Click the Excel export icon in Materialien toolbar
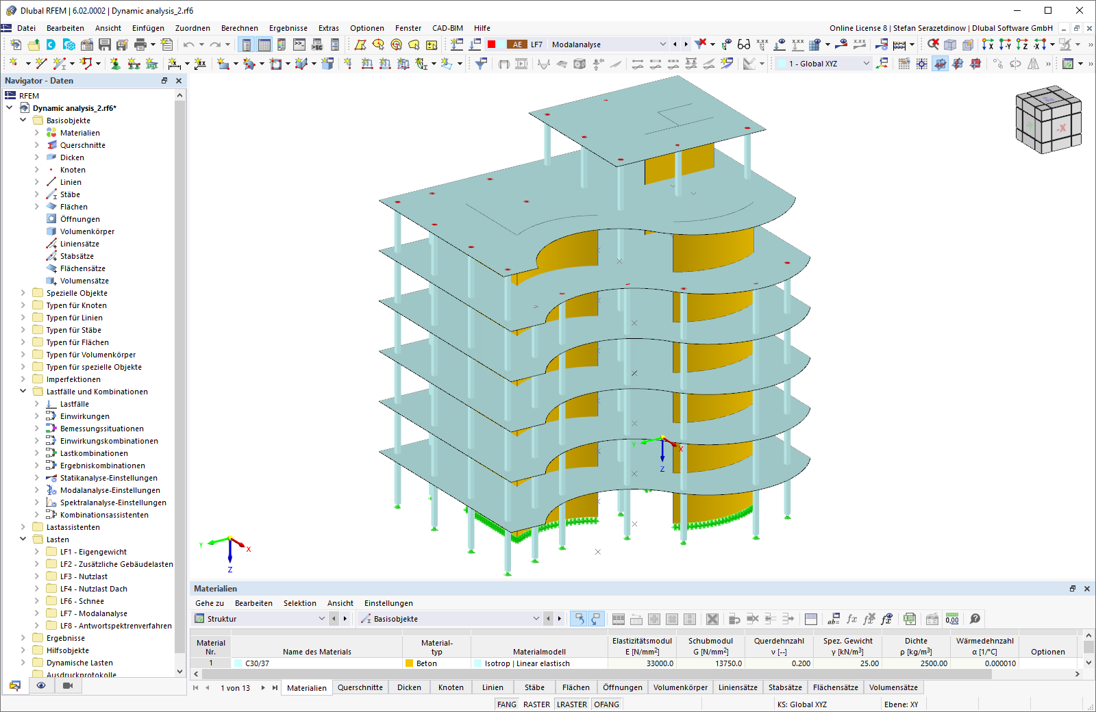This screenshot has height=712, width=1096. [x=909, y=619]
